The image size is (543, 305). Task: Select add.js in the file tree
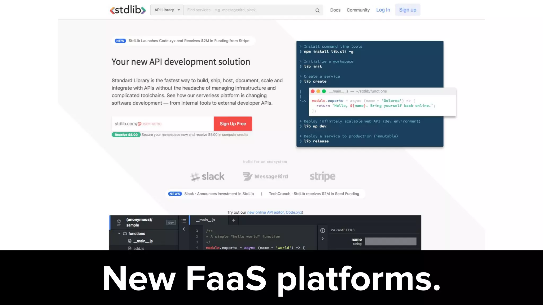point(139,248)
